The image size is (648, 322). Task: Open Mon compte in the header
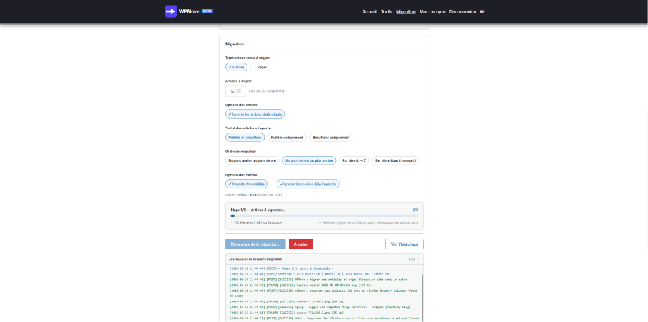pyautogui.click(x=432, y=12)
